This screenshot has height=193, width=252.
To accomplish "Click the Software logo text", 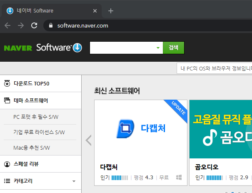I will tap(53, 48).
